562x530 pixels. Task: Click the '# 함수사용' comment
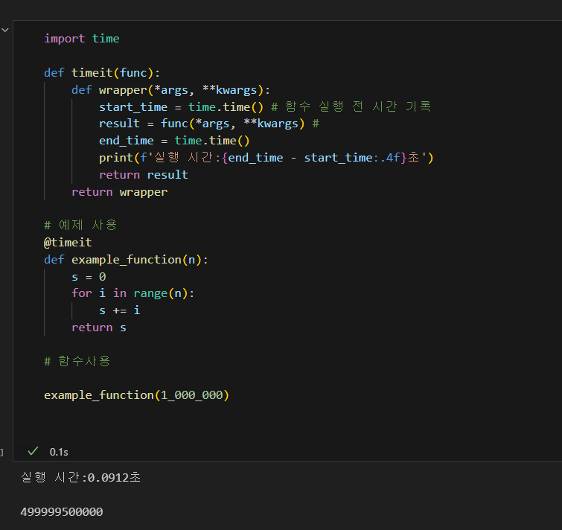coord(77,361)
